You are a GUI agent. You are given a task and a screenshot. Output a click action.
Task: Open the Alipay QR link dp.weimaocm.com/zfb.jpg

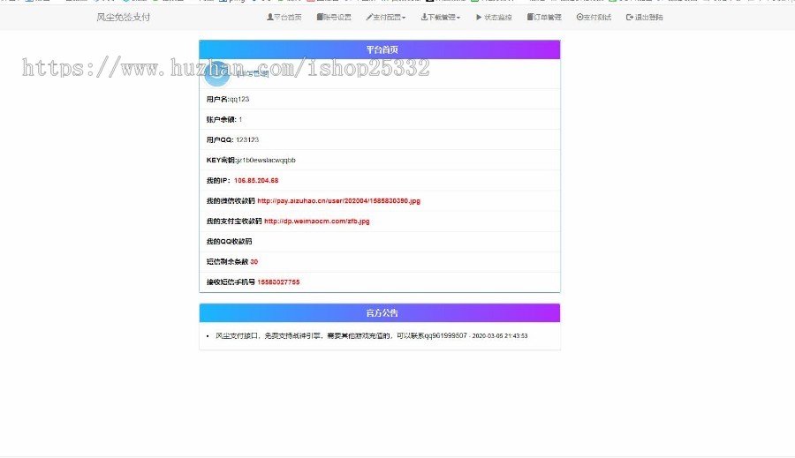(317, 221)
